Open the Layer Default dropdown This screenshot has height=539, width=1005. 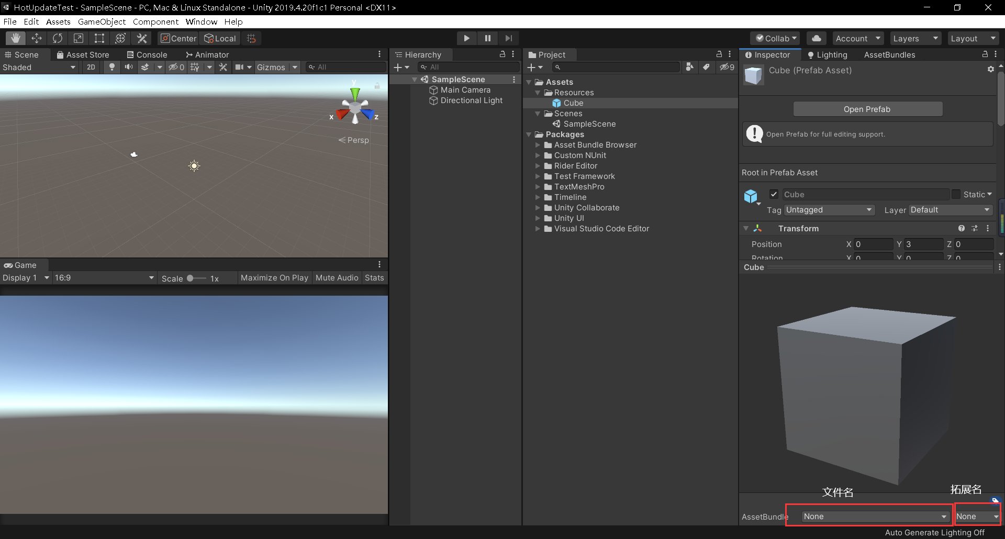(x=950, y=210)
